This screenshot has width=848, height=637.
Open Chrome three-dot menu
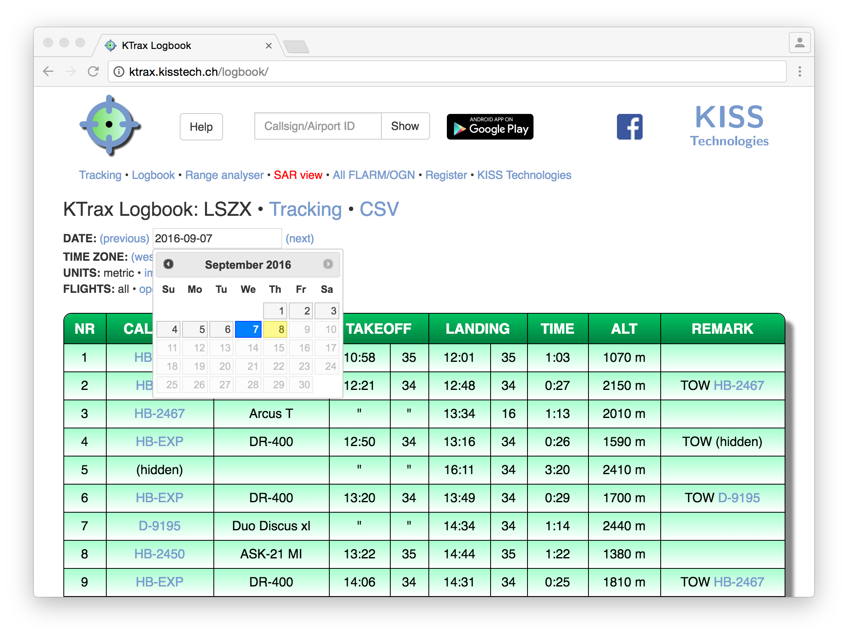point(799,72)
